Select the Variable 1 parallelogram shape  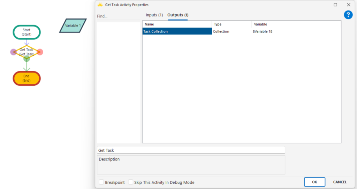(73, 25)
